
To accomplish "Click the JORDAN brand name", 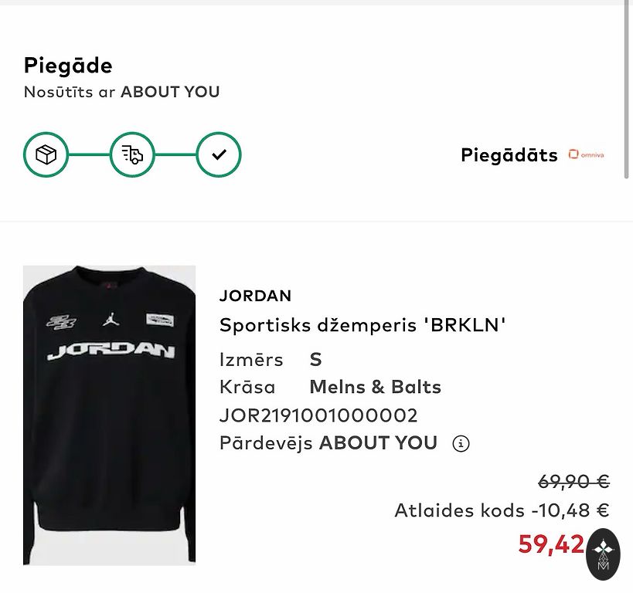I will [255, 296].
